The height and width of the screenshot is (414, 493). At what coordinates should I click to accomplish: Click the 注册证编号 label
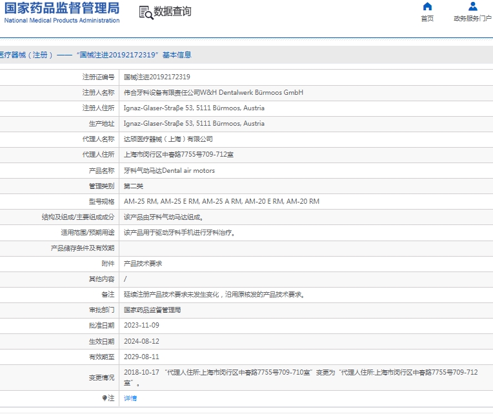[x=99, y=77]
